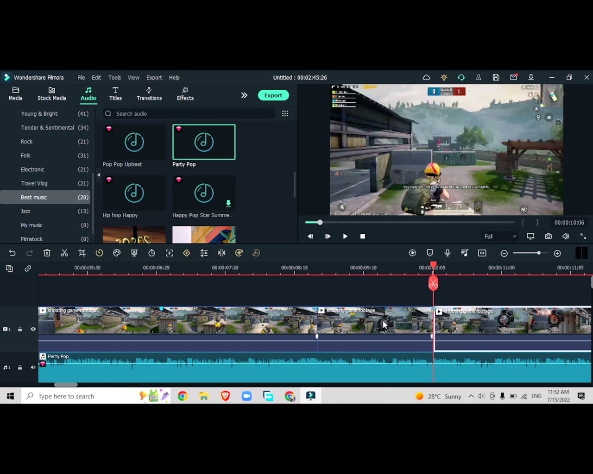Open the File menu
This screenshot has width=593, height=474.
pyautogui.click(x=81, y=78)
